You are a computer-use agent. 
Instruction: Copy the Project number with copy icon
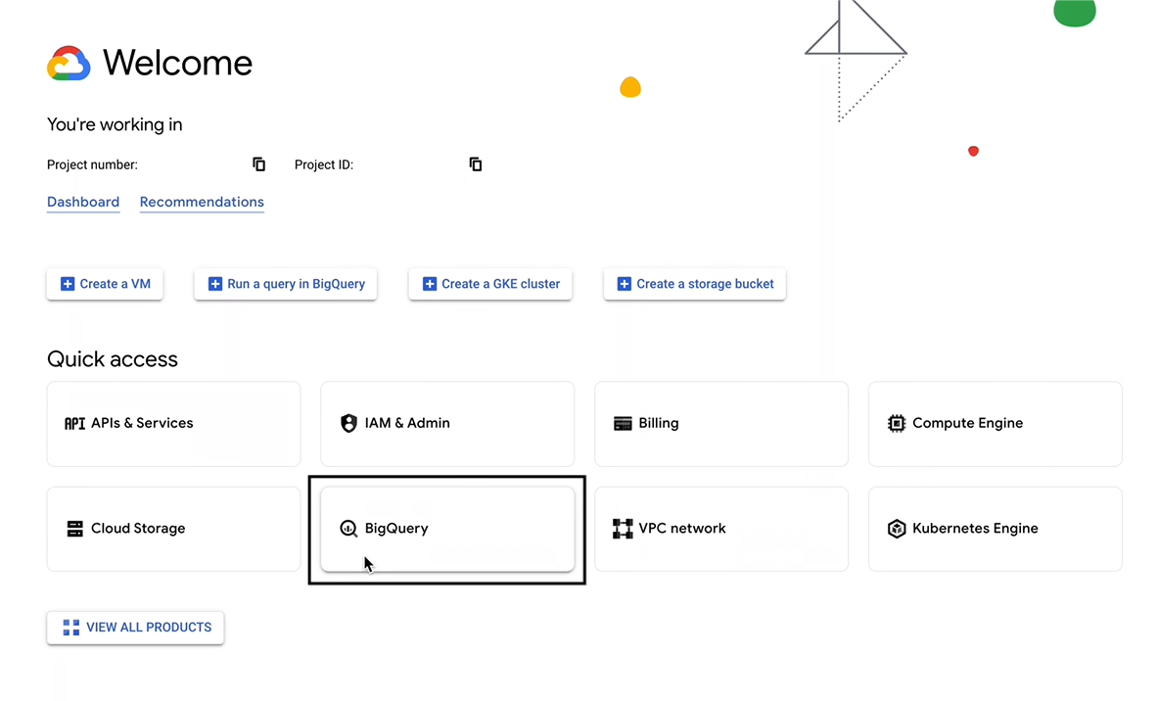click(x=258, y=164)
